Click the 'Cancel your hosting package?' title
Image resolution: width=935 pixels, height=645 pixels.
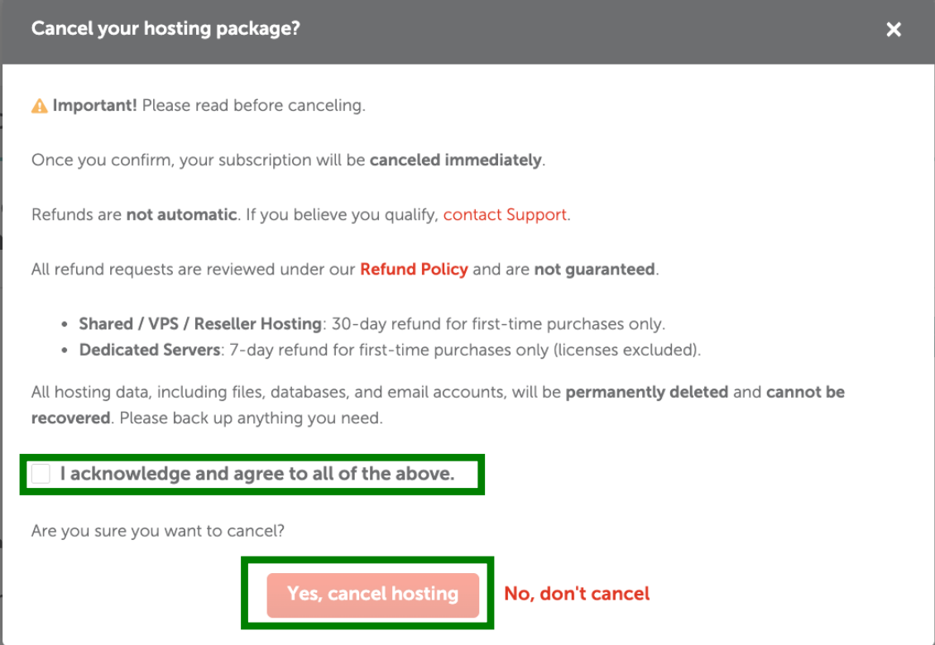tap(165, 29)
